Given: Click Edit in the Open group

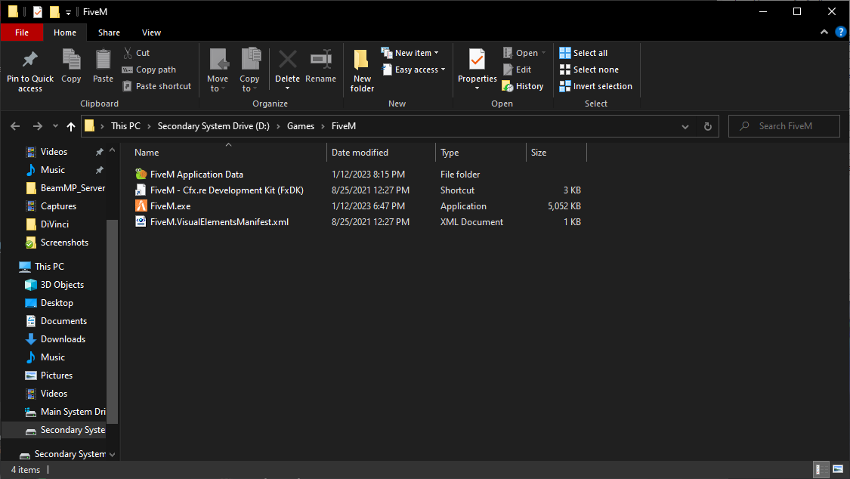Looking at the screenshot, I should (517, 70).
